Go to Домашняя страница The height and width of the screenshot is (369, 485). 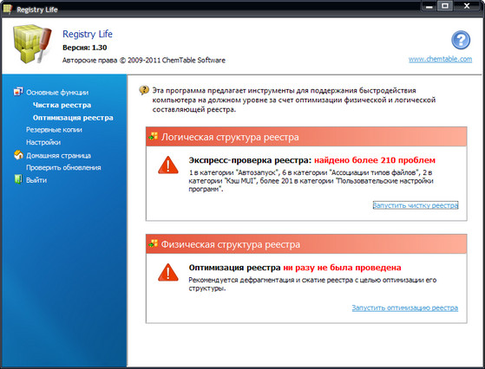[58, 155]
